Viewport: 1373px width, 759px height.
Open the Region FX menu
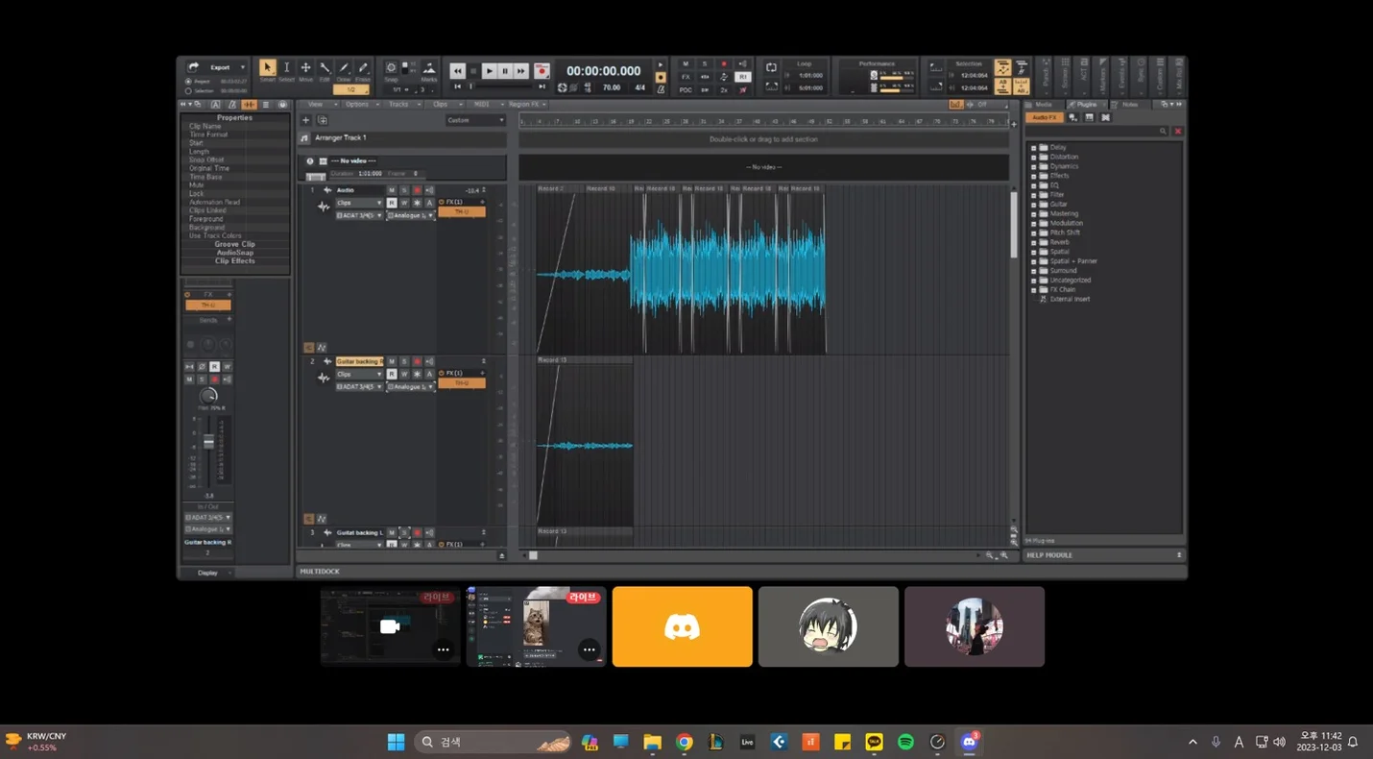coord(527,104)
